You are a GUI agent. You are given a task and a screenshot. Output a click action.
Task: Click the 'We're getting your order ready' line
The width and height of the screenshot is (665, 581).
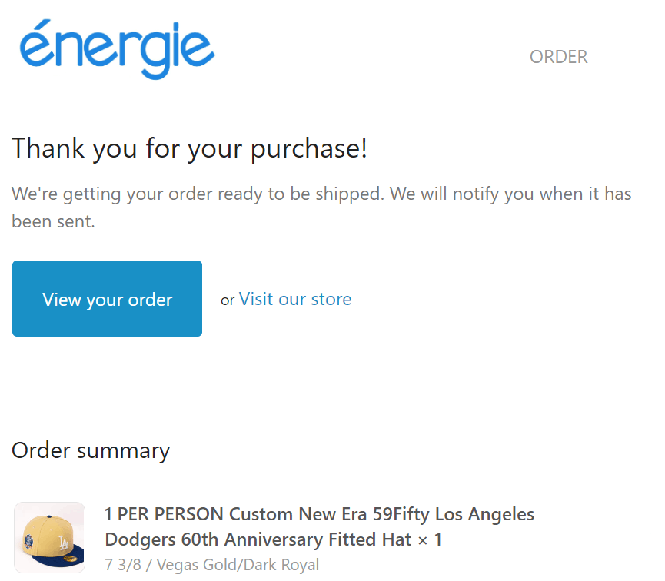tap(321, 194)
